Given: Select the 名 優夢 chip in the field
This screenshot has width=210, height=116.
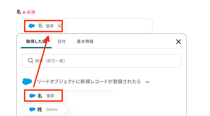Looking at the screenshot, I should 43,26.
